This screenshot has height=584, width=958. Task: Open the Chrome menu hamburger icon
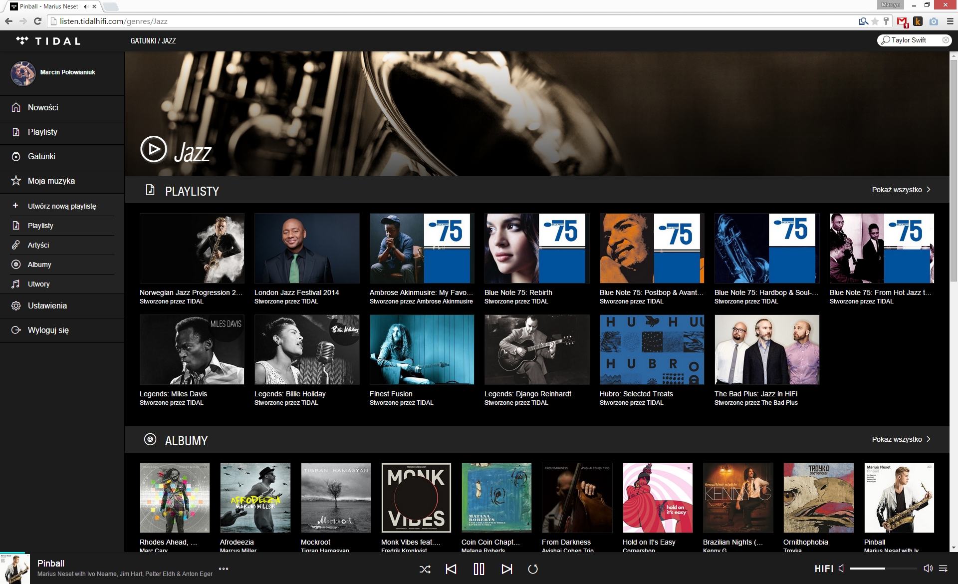click(x=950, y=21)
